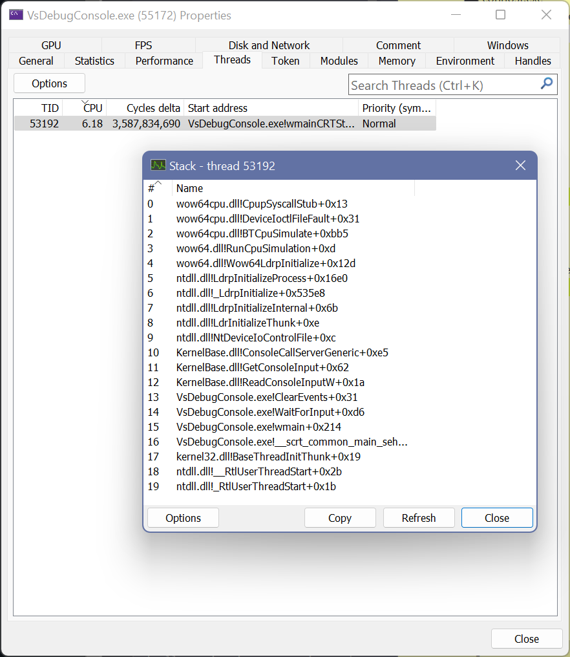Open the Options menu on the Threads tab
Screen dimensions: 570x657
tap(48, 83)
